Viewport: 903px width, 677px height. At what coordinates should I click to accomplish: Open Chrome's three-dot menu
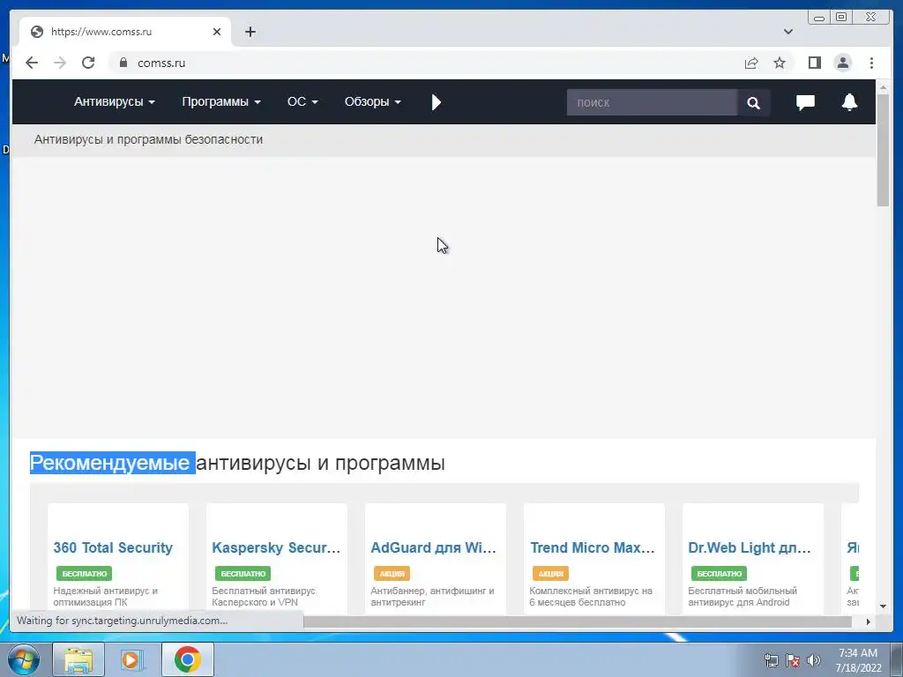click(871, 63)
